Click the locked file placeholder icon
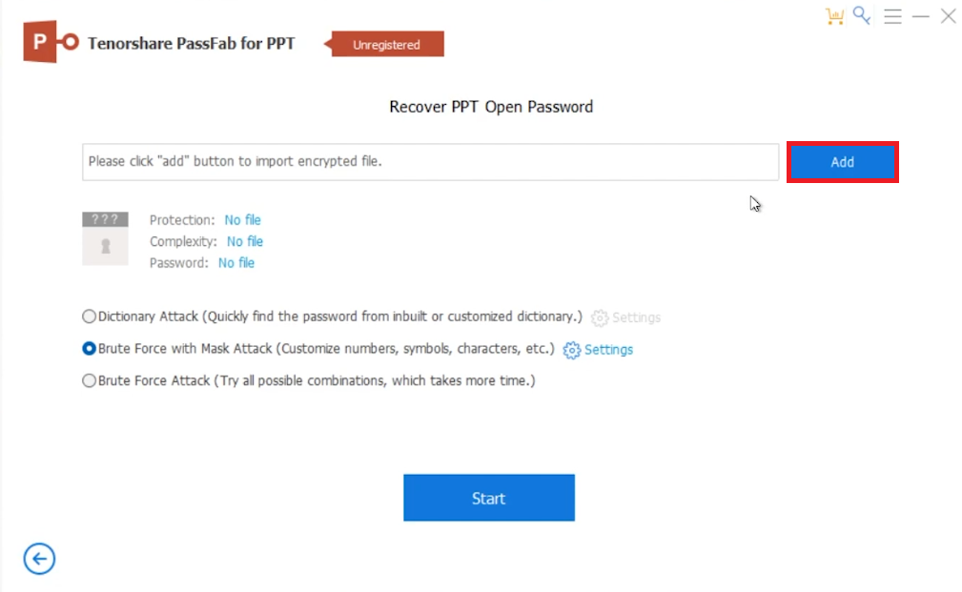The height and width of the screenshot is (592, 962). (105, 238)
